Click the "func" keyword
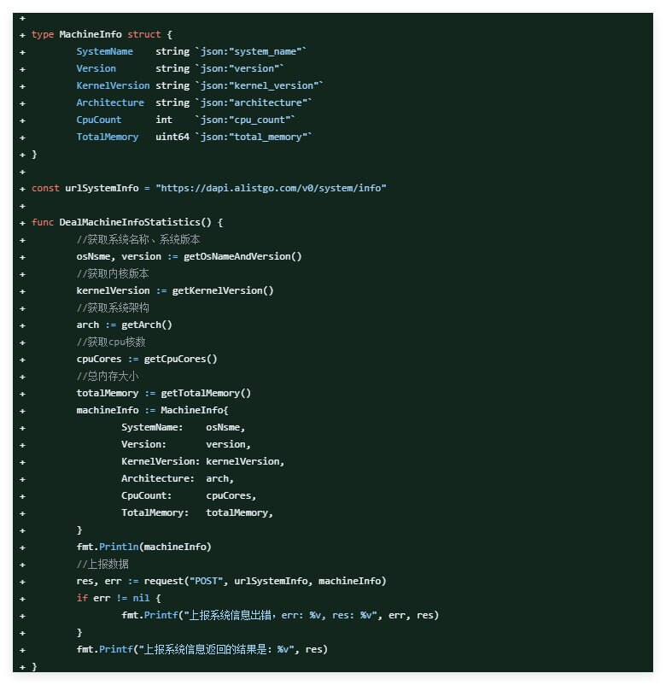This screenshot has height=685, width=666. point(43,222)
